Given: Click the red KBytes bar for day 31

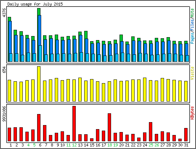Looking at the screenshot, I should point(186,135).
